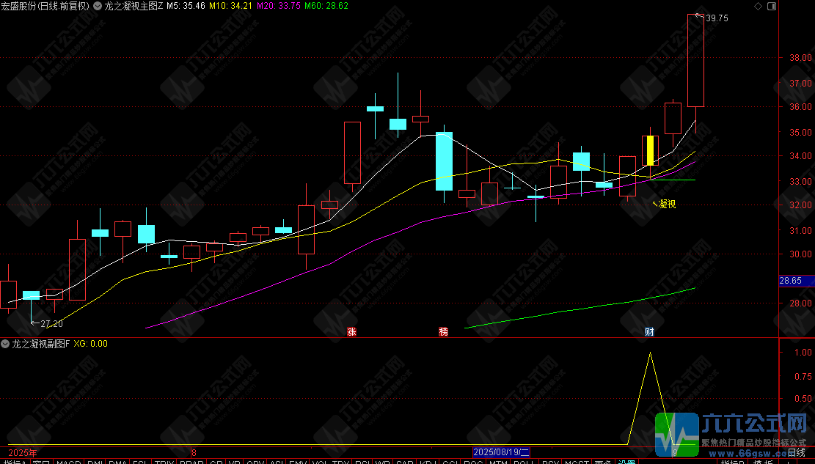
Task: Click the red 财 event marker
Action: pos(650,331)
